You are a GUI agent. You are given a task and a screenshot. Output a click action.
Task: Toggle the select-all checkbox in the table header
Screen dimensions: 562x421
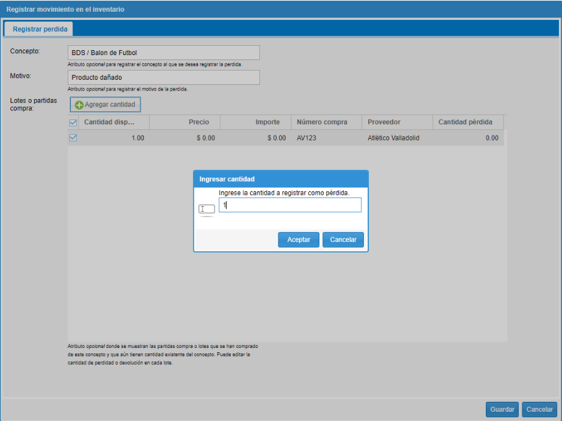pyautogui.click(x=73, y=123)
